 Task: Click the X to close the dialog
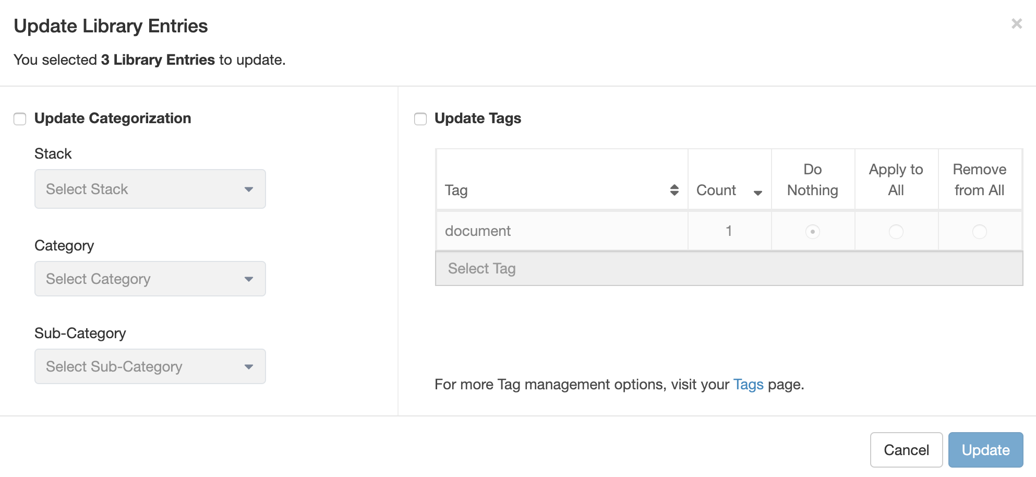1017,23
